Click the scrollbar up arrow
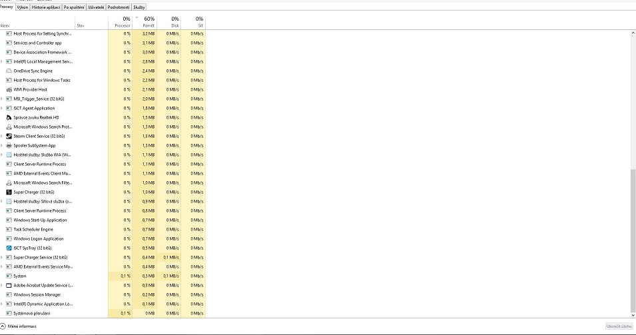The height and width of the screenshot is (335, 636). [x=633, y=33]
